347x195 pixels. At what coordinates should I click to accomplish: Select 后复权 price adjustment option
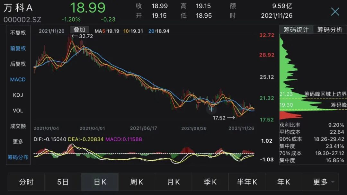click(18, 64)
